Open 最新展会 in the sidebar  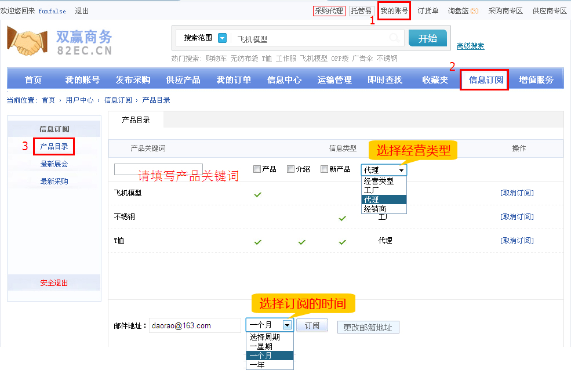[54, 164]
